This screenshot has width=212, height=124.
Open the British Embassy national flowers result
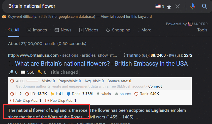pos(101,63)
